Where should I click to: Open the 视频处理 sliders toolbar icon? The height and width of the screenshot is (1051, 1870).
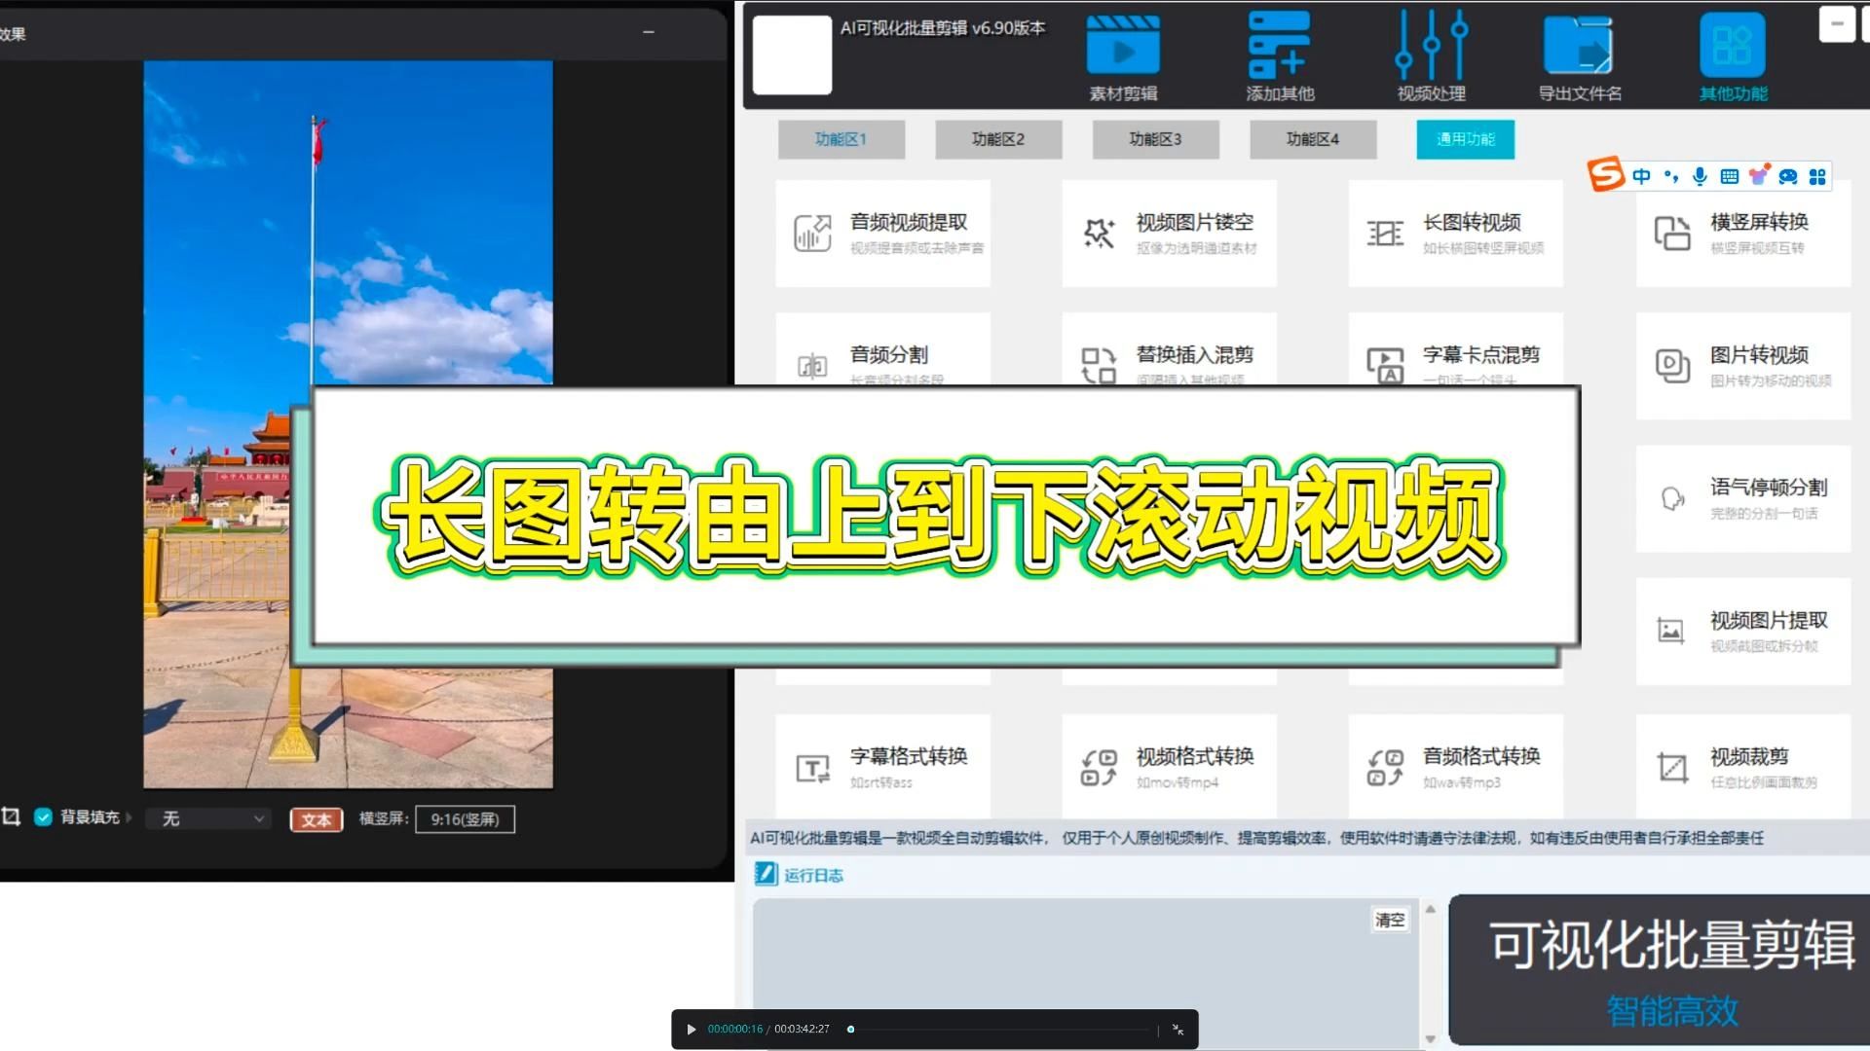pyautogui.click(x=1431, y=45)
